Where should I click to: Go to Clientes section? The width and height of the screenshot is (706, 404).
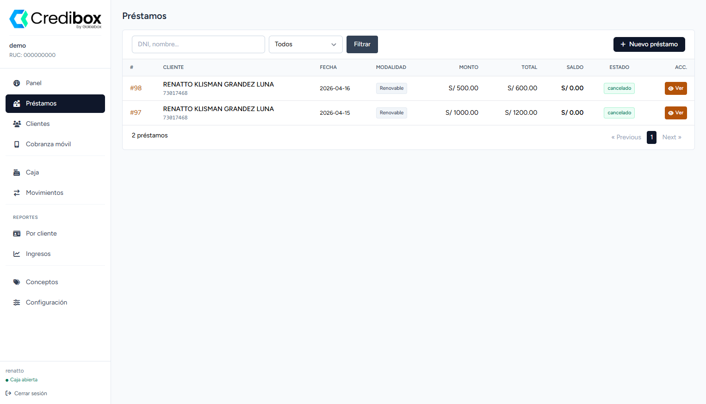[55, 124]
